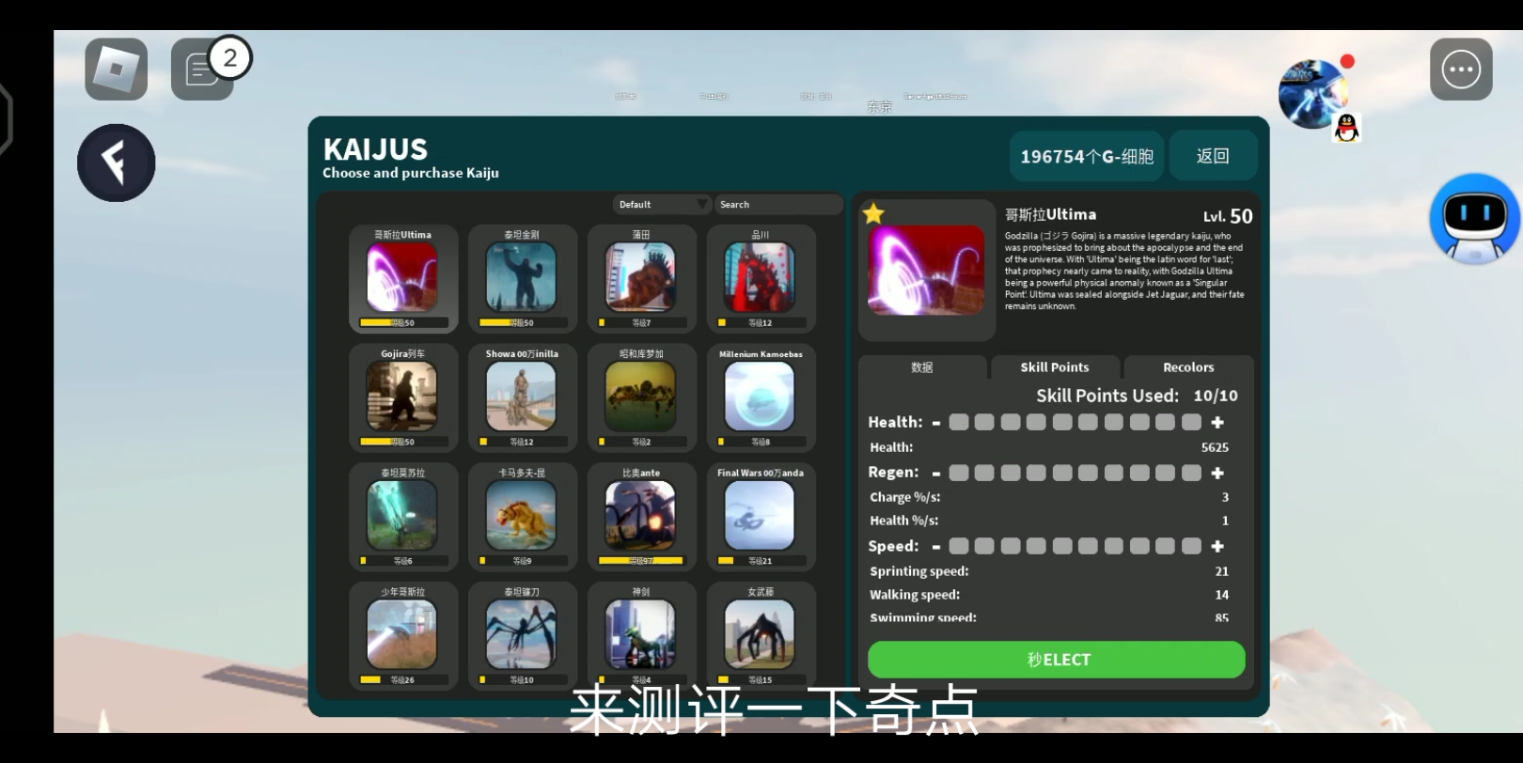Select the 少年哥斯拉 kaiju card
The image size is (1523, 763).
pos(402,636)
